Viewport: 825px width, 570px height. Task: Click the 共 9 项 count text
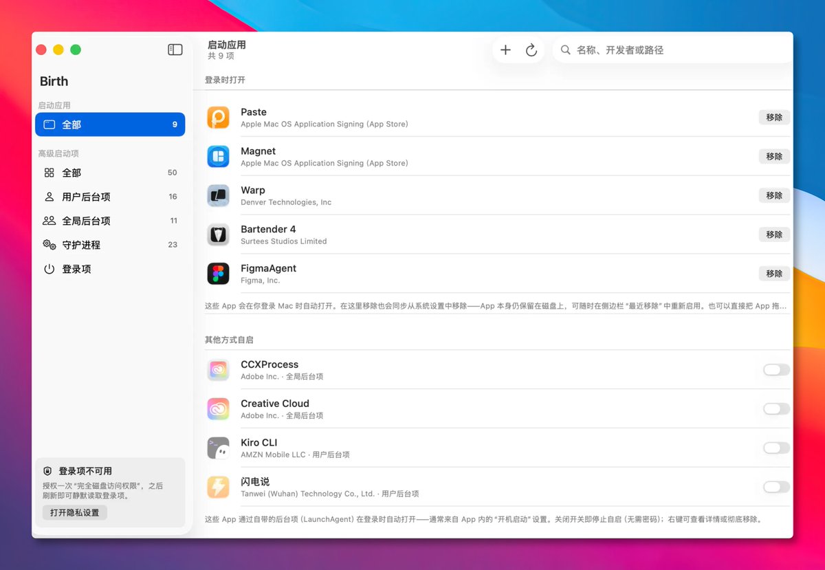pos(221,56)
